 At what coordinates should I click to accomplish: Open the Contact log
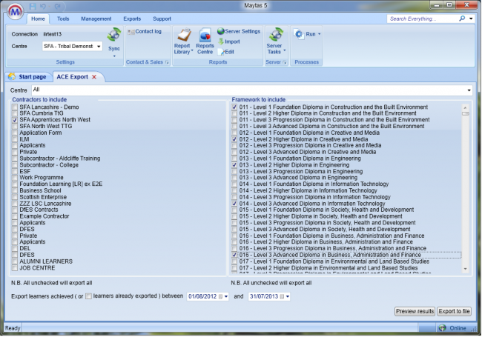click(x=145, y=32)
